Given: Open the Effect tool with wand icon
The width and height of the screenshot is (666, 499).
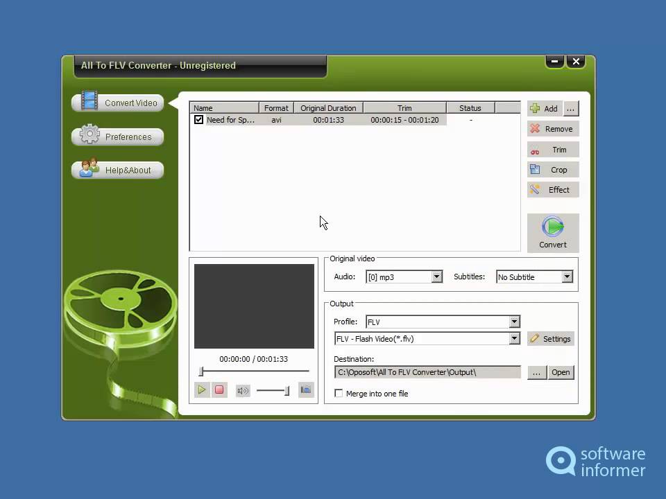Looking at the screenshot, I should (x=553, y=190).
